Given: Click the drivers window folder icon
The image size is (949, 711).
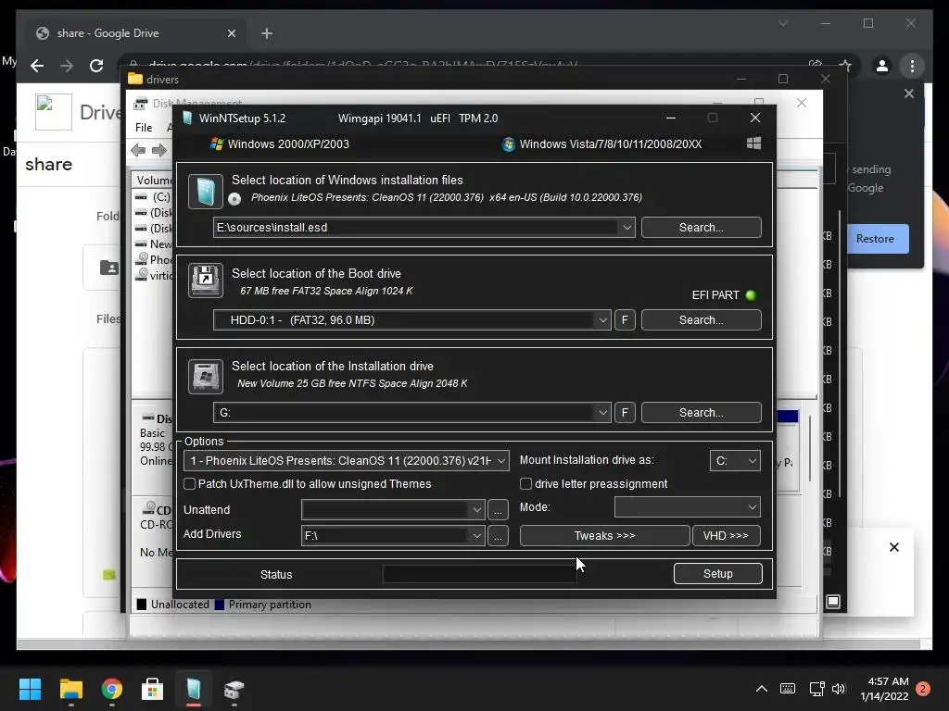Looking at the screenshot, I should [135, 80].
